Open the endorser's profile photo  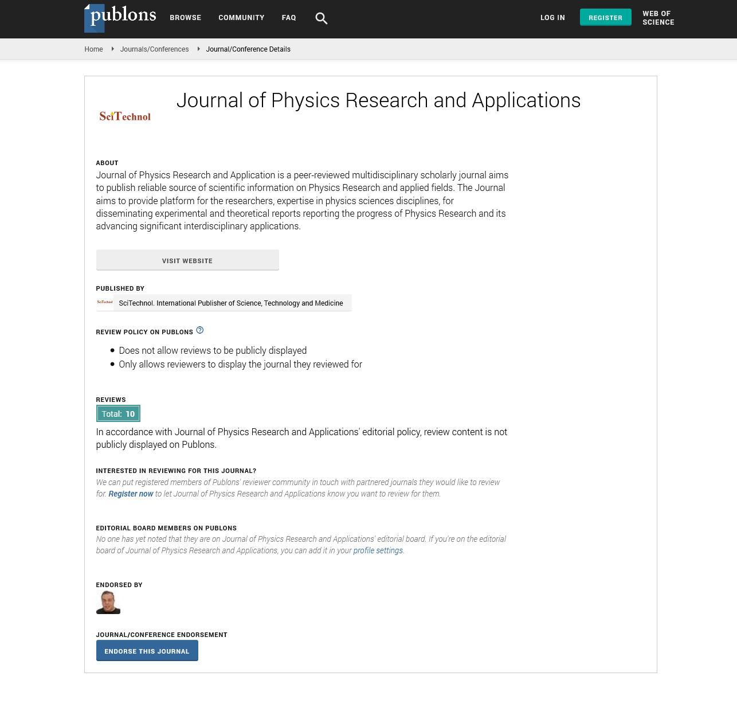click(x=108, y=603)
